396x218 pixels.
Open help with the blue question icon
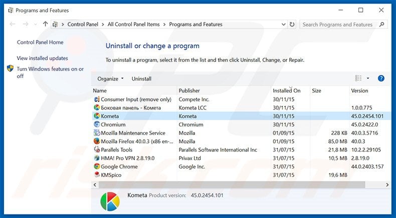tap(381, 78)
